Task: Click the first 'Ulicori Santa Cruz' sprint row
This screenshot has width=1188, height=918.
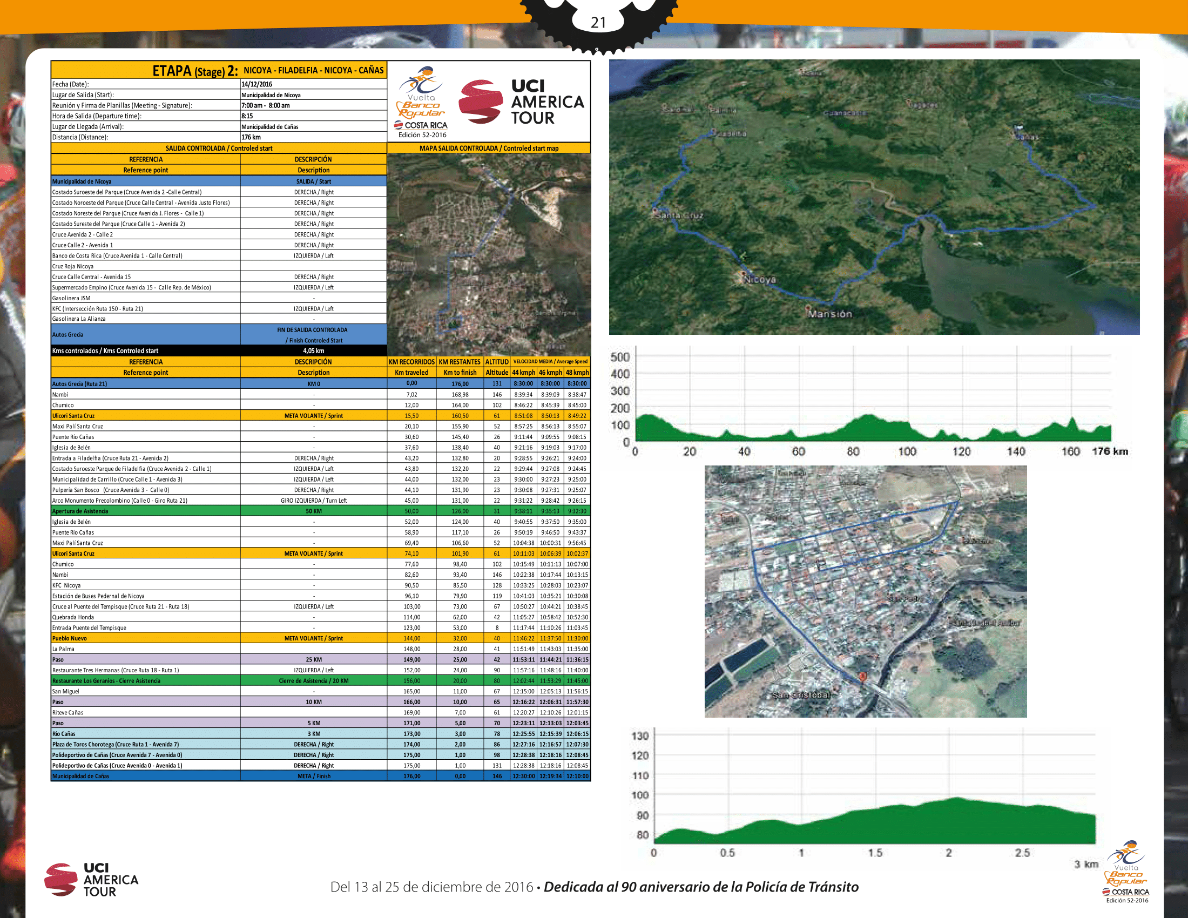Action: tap(321, 415)
